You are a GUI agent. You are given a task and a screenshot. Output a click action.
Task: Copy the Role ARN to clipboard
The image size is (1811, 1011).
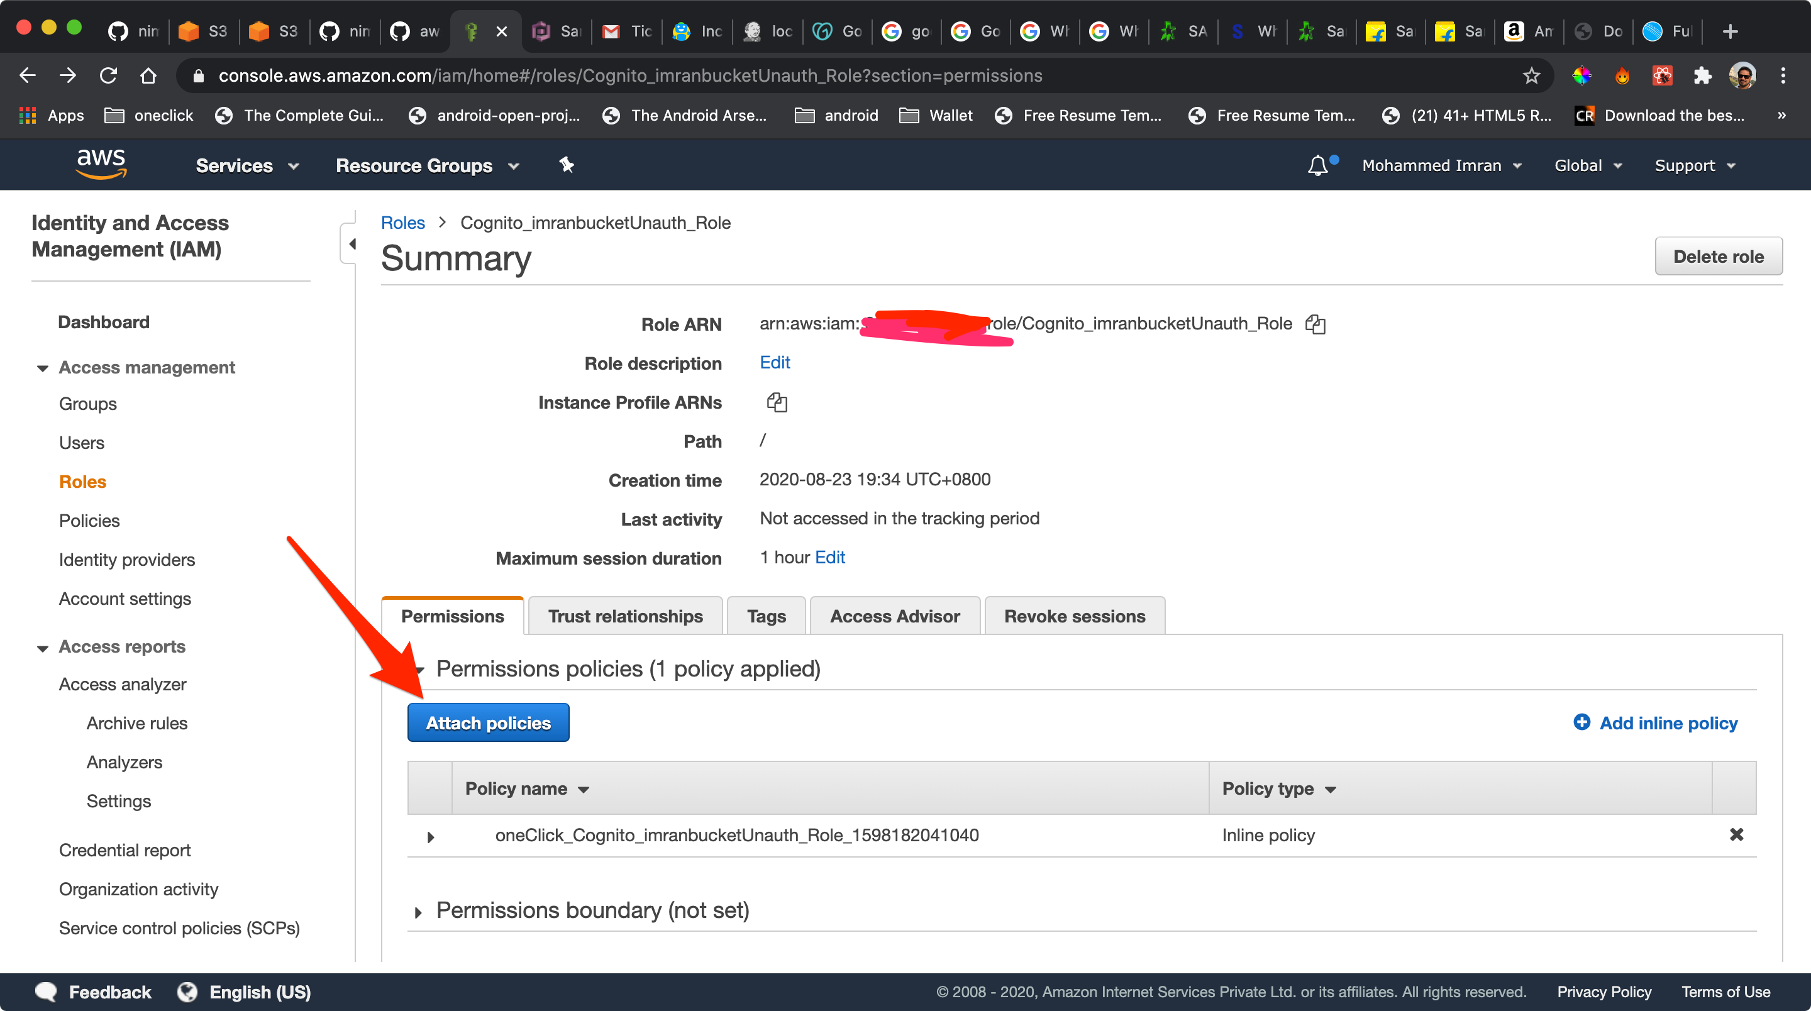(1315, 324)
